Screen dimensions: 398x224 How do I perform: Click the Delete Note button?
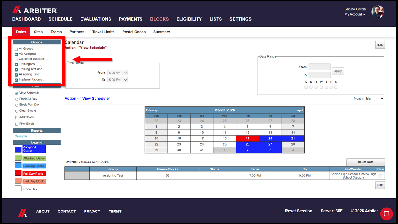point(365,162)
